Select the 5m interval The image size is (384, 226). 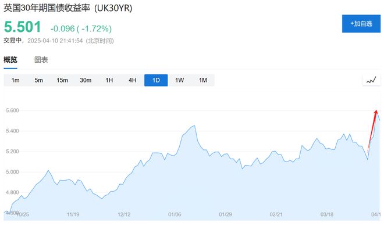(39, 80)
